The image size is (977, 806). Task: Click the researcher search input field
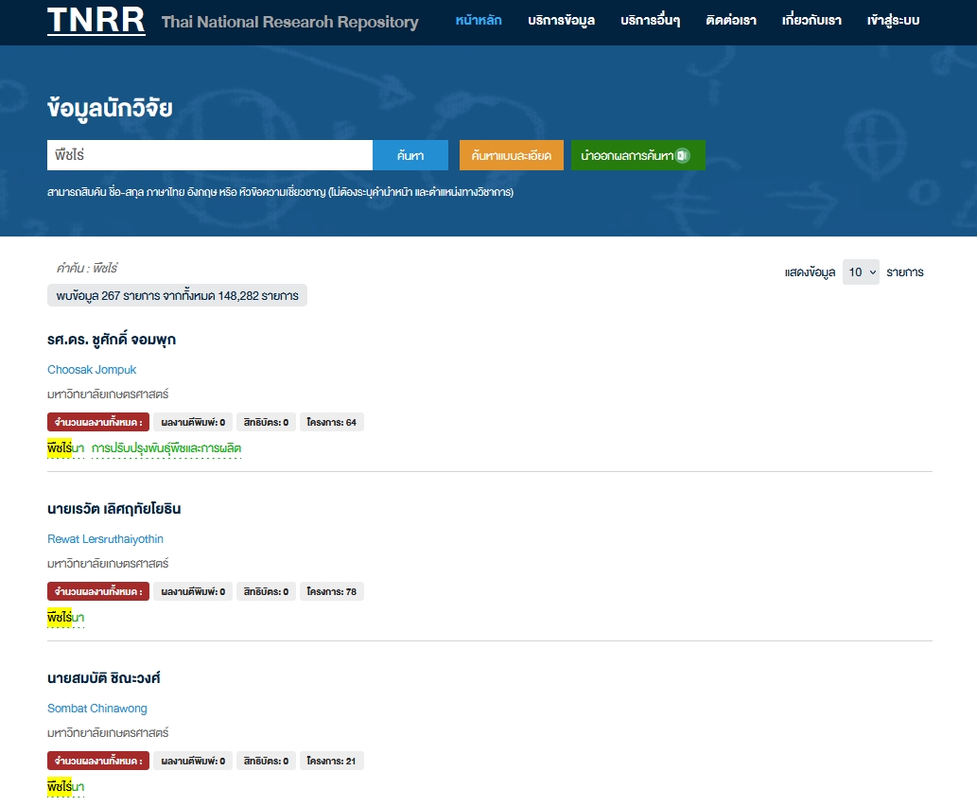(209, 155)
